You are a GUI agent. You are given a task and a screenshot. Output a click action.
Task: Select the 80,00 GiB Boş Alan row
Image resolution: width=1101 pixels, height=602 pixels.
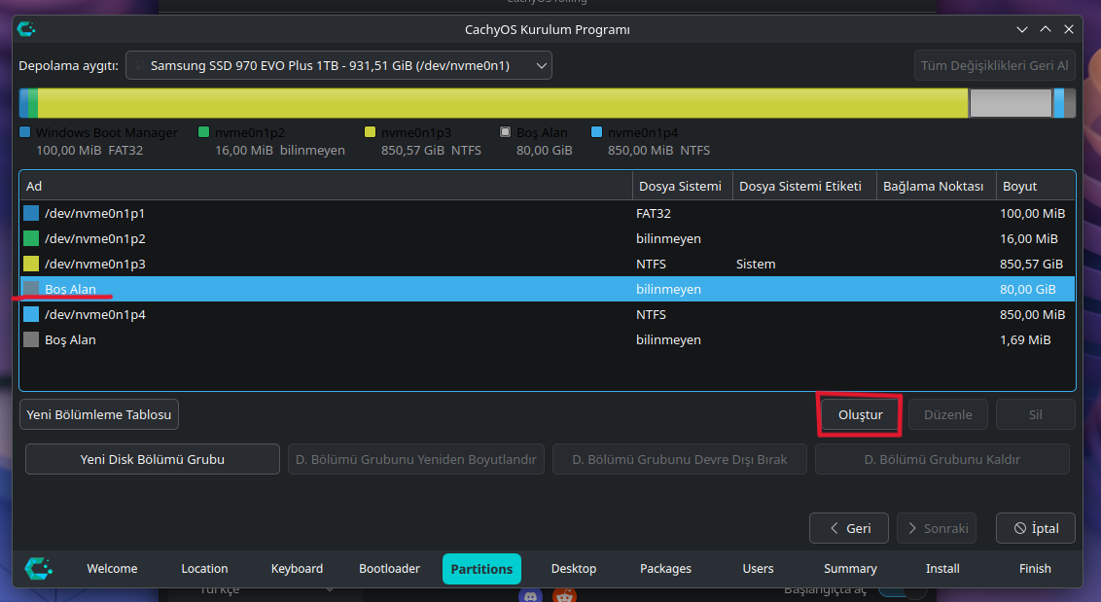547,289
